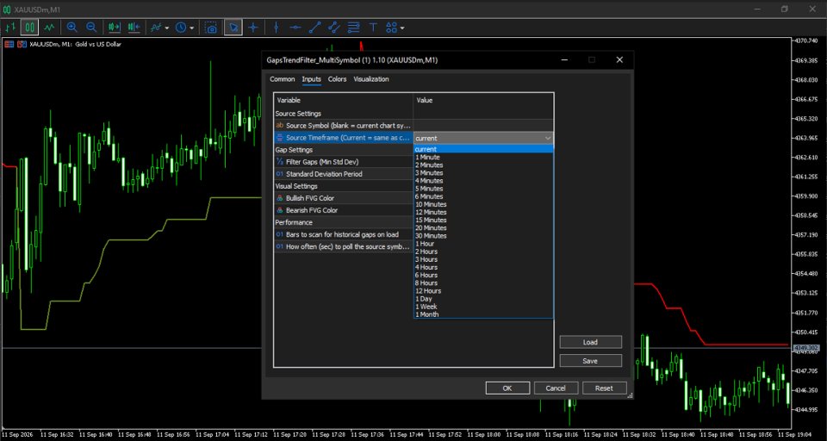827x441 pixels.
Task: Select the equidistant channel tool
Action: (334, 27)
